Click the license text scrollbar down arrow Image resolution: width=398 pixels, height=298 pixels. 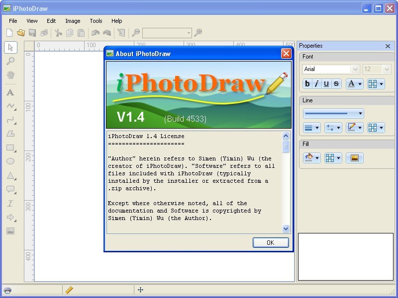point(286,229)
